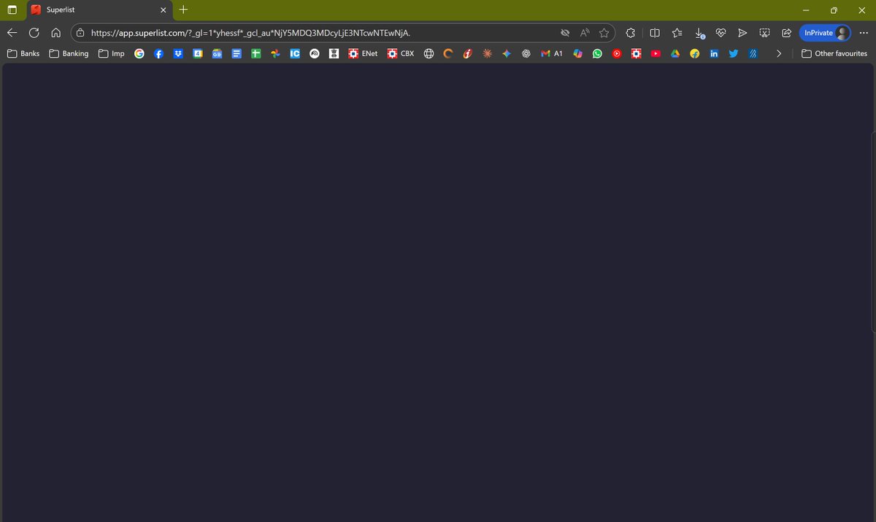Open the Tab actions menu icon

coord(12,10)
